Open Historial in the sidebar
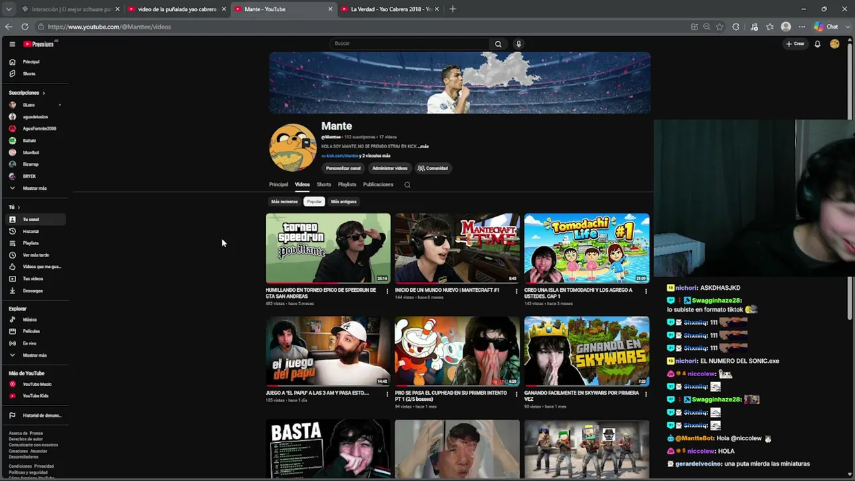 [31, 231]
